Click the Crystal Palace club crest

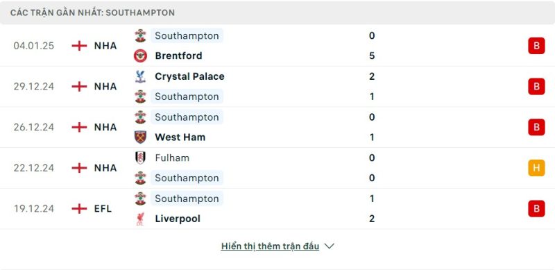pyautogui.click(x=140, y=76)
